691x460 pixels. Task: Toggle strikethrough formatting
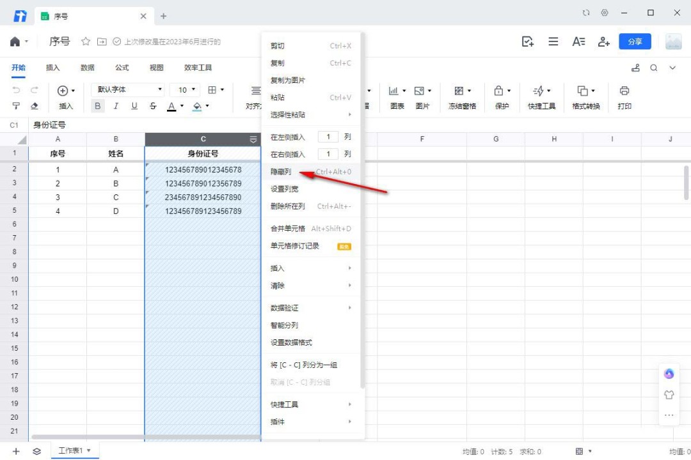pos(153,106)
